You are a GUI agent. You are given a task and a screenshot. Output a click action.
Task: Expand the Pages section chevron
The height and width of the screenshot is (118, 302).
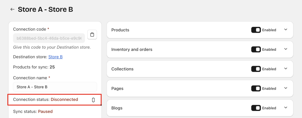(285, 88)
